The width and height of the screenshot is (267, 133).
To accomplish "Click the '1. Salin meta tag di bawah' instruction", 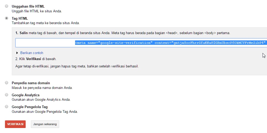I will click(x=123, y=33).
